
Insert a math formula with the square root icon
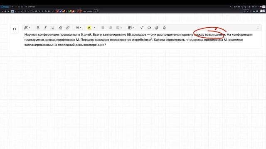click(142, 28)
